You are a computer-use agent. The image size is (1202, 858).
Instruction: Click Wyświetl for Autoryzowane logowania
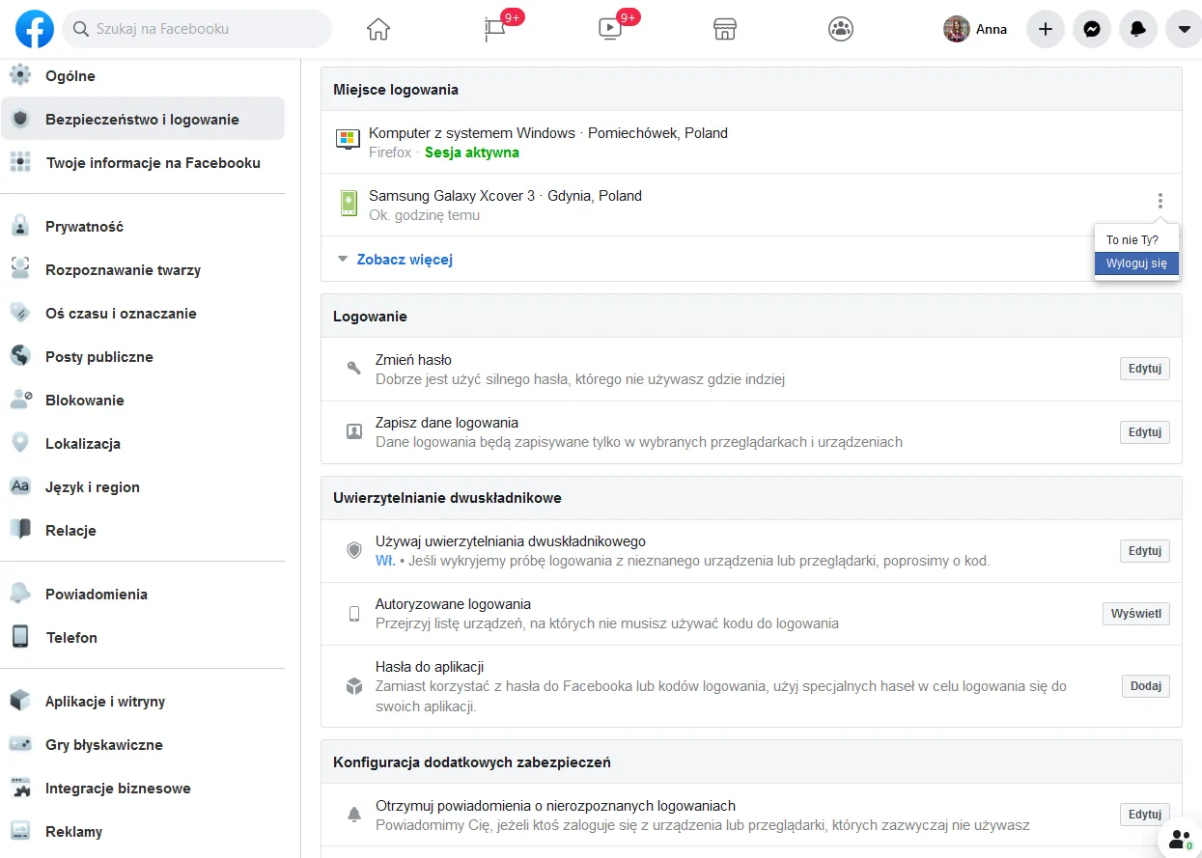pos(1136,614)
